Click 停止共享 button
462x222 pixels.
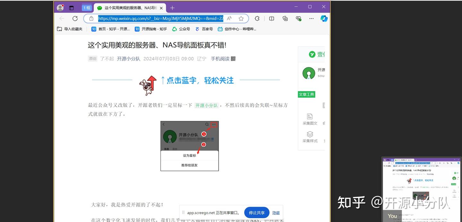coord(257,213)
